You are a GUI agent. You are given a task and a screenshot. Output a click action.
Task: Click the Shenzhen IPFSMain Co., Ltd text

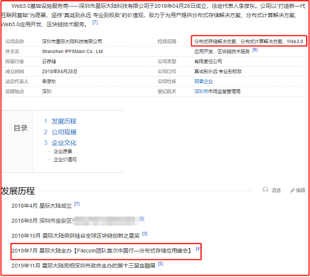click(x=72, y=52)
